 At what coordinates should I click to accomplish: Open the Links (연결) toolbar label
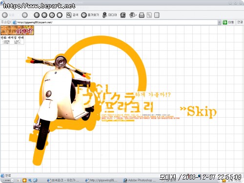[240, 22]
